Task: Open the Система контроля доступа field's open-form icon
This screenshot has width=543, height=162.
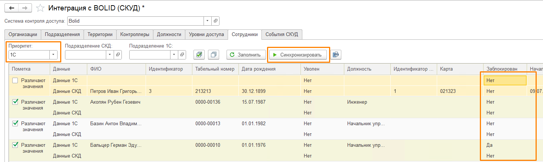Action: click(215, 21)
